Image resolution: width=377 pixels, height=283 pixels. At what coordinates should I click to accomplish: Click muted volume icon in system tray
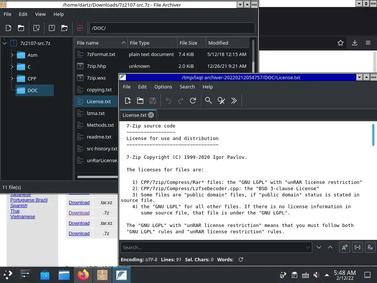[x=316, y=275]
